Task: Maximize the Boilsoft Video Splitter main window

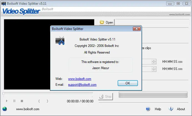Action: [178, 4]
